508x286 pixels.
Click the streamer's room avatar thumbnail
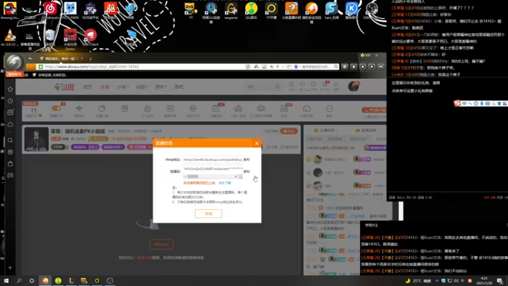click(x=36, y=139)
